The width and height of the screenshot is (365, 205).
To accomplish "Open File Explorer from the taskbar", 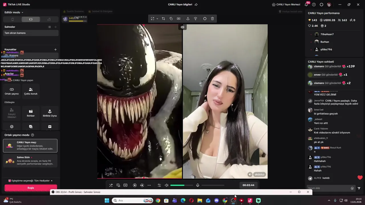I will [x=200, y=200].
